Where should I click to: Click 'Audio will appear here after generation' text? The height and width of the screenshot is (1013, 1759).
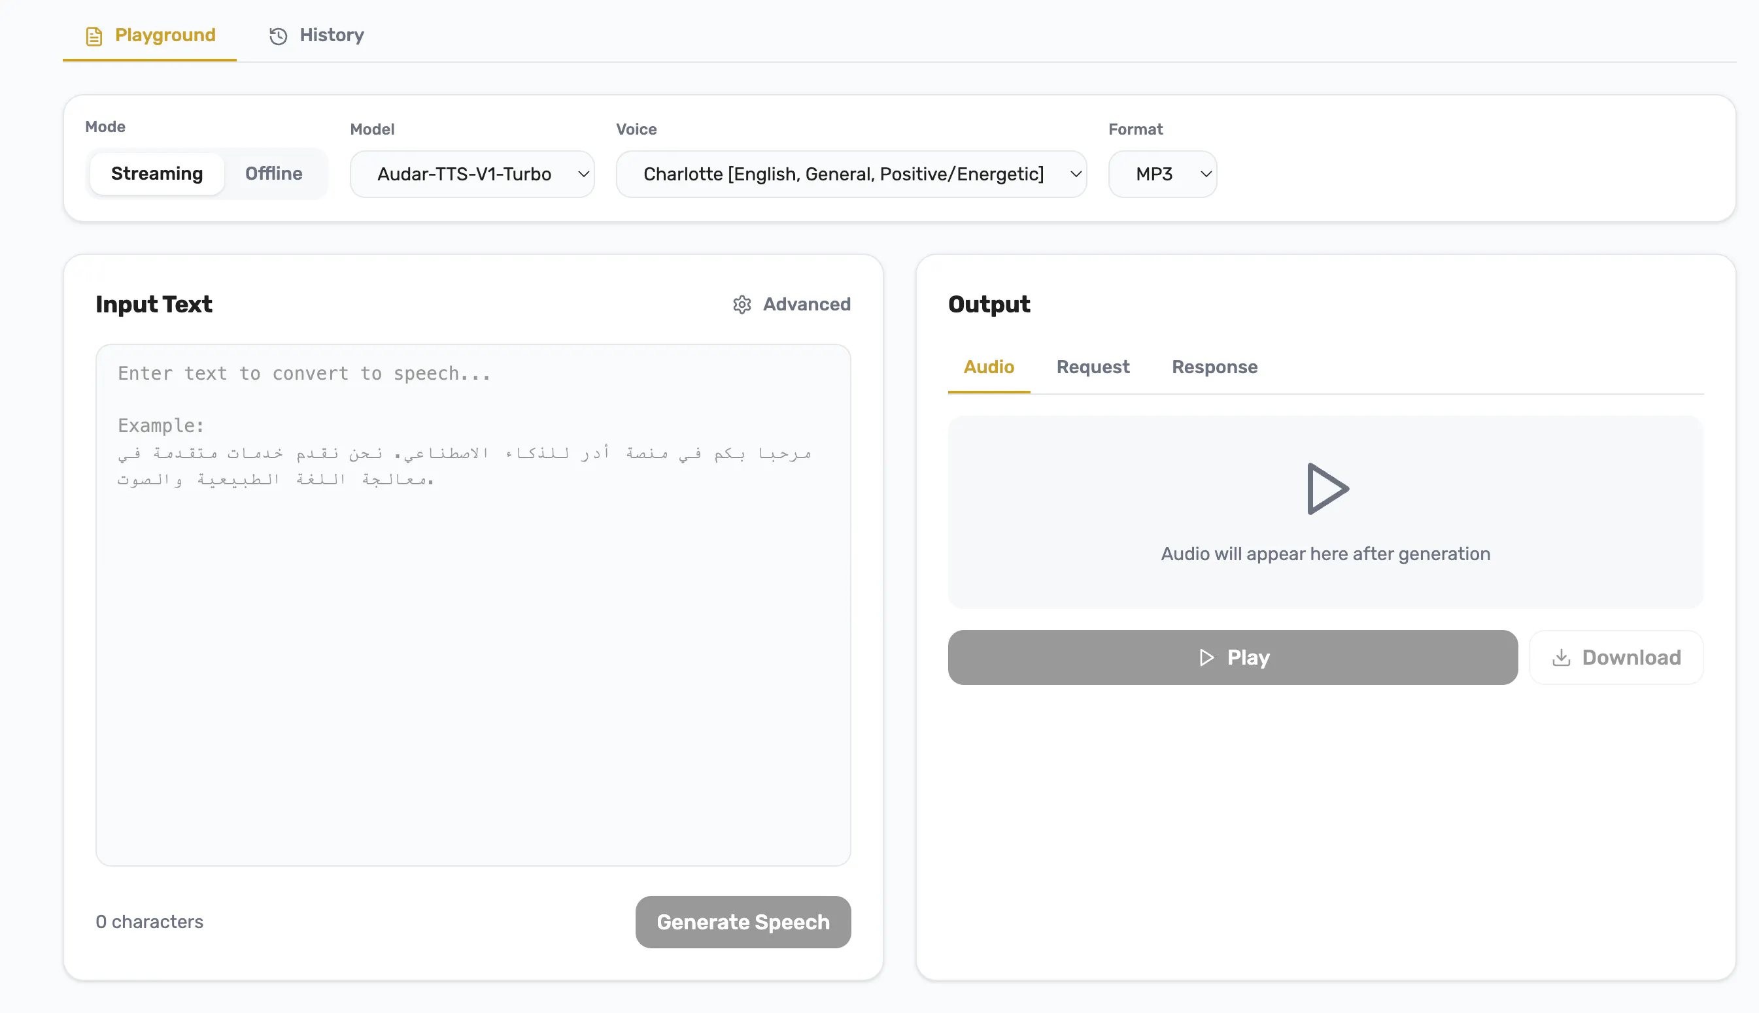1325,554
